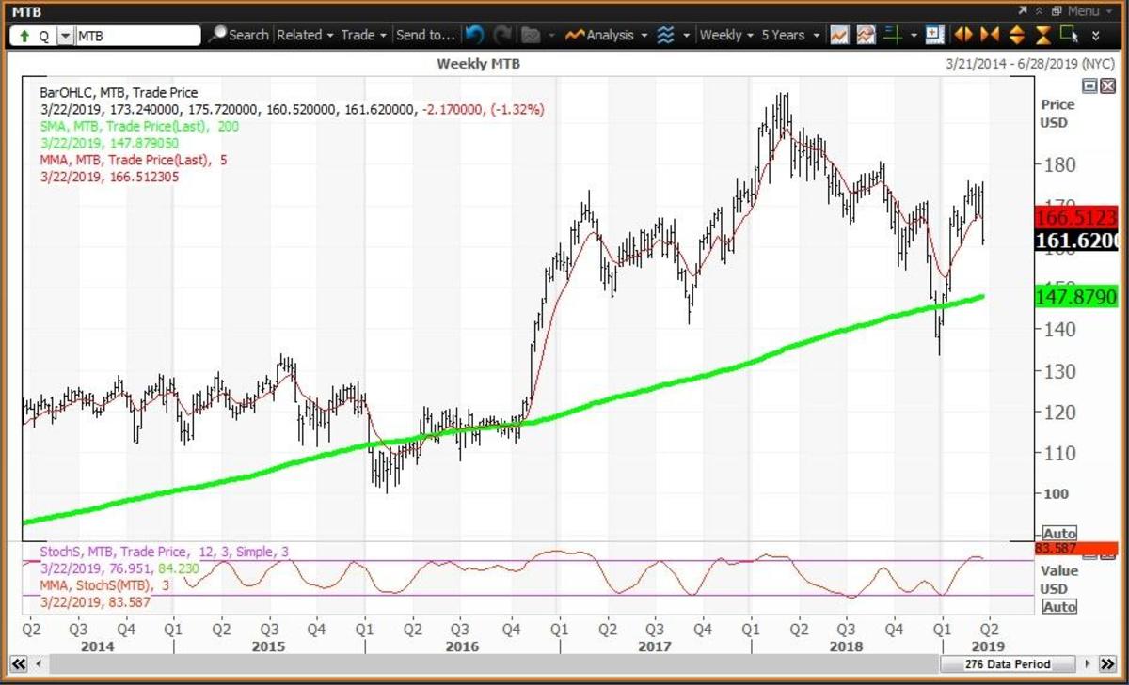Open the Trade menu

click(363, 35)
